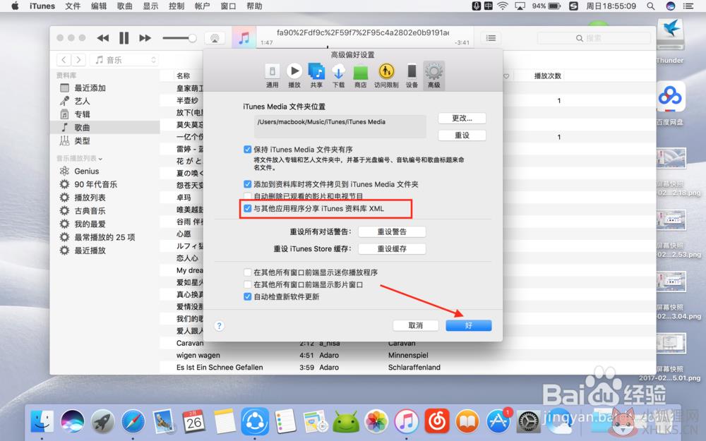Toggle 自动检查新软件更新 checkbox

coord(247,296)
